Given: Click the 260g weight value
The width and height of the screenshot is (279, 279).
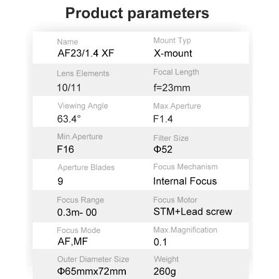Looking at the screenshot, I should 165,272.
